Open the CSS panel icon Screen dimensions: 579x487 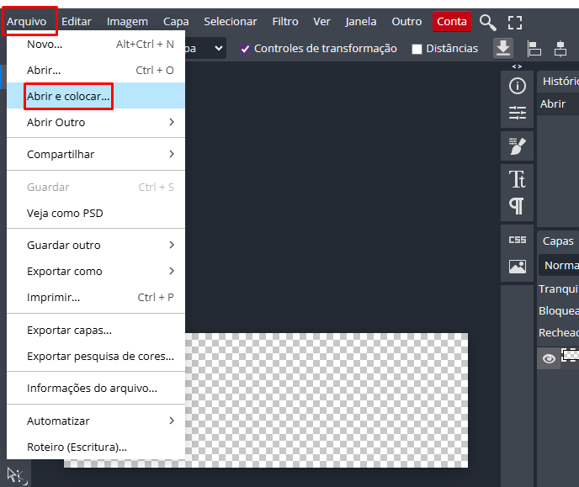[x=517, y=240]
